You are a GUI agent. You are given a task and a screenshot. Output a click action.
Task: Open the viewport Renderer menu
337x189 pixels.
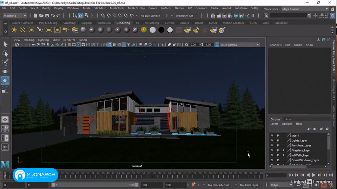[69, 40]
